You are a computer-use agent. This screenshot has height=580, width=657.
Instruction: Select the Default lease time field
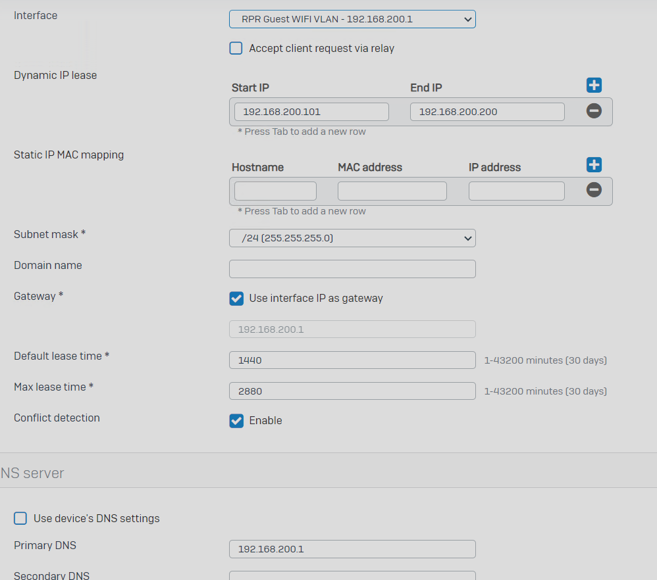pyautogui.click(x=352, y=360)
